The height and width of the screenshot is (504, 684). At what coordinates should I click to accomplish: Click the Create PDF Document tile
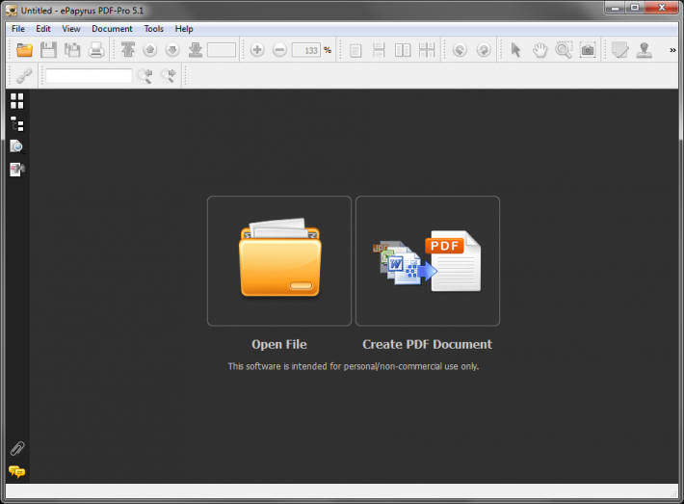(x=428, y=261)
